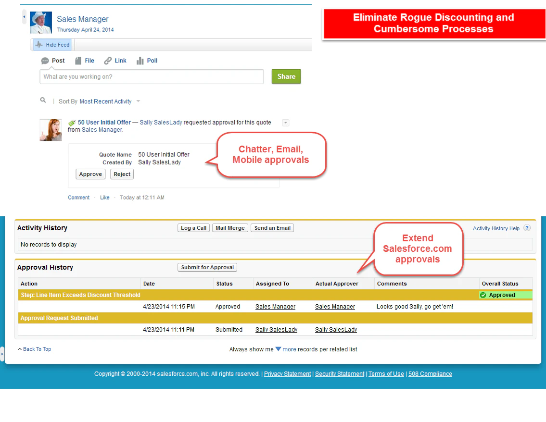The width and height of the screenshot is (546, 422).
Task: Open Activity History Help link
Action: [x=496, y=229]
